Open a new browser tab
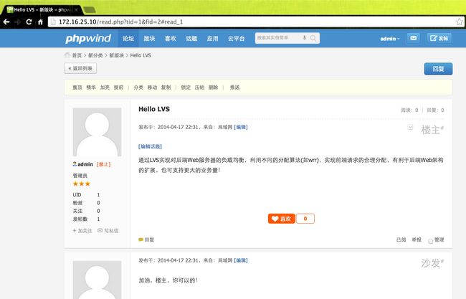Viewport: 466px width, 299px height. pyautogui.click(x=90, y=10)
